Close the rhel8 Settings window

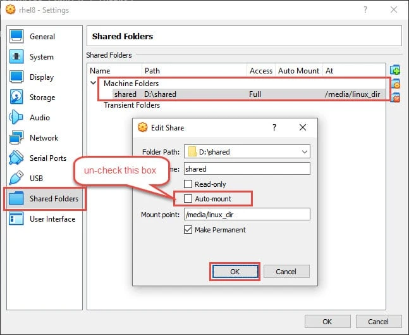pos(394,9)
